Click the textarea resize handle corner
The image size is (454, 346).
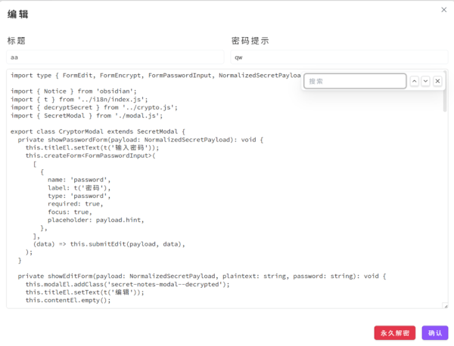pyautogui.click(x=446, y=306)
